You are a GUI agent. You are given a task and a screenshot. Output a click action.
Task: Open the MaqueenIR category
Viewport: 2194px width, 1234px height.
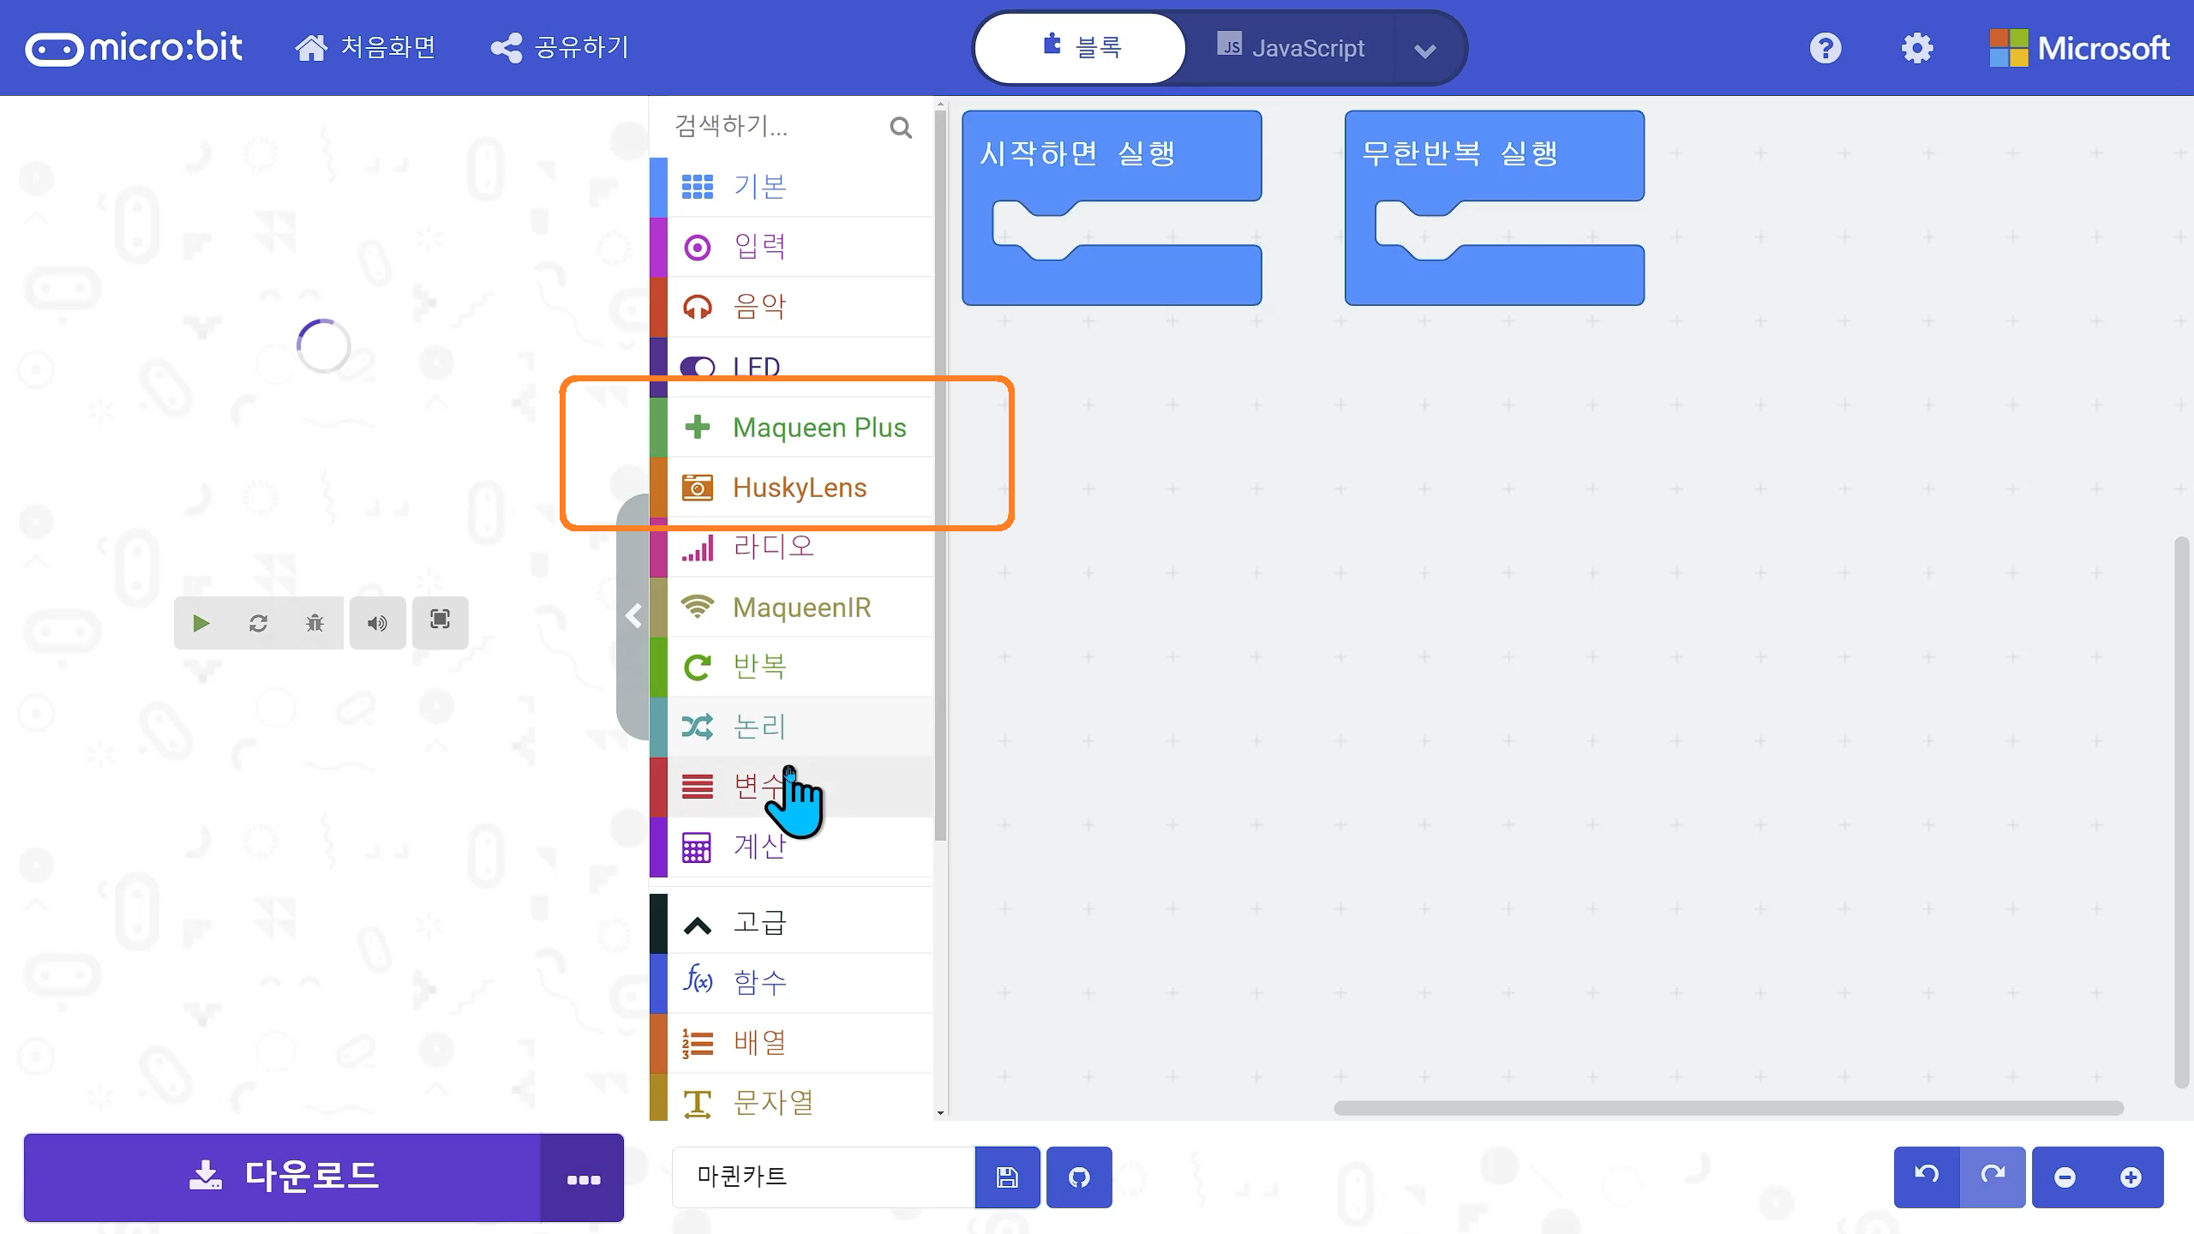tap(791, 607)
